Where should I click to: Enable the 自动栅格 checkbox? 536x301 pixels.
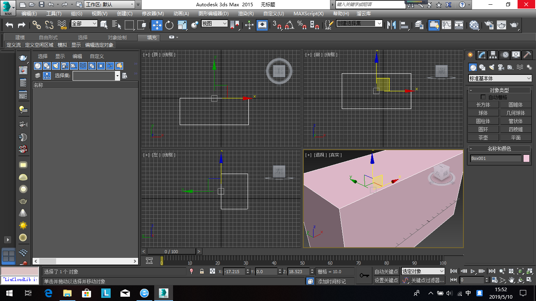(483, 97)
